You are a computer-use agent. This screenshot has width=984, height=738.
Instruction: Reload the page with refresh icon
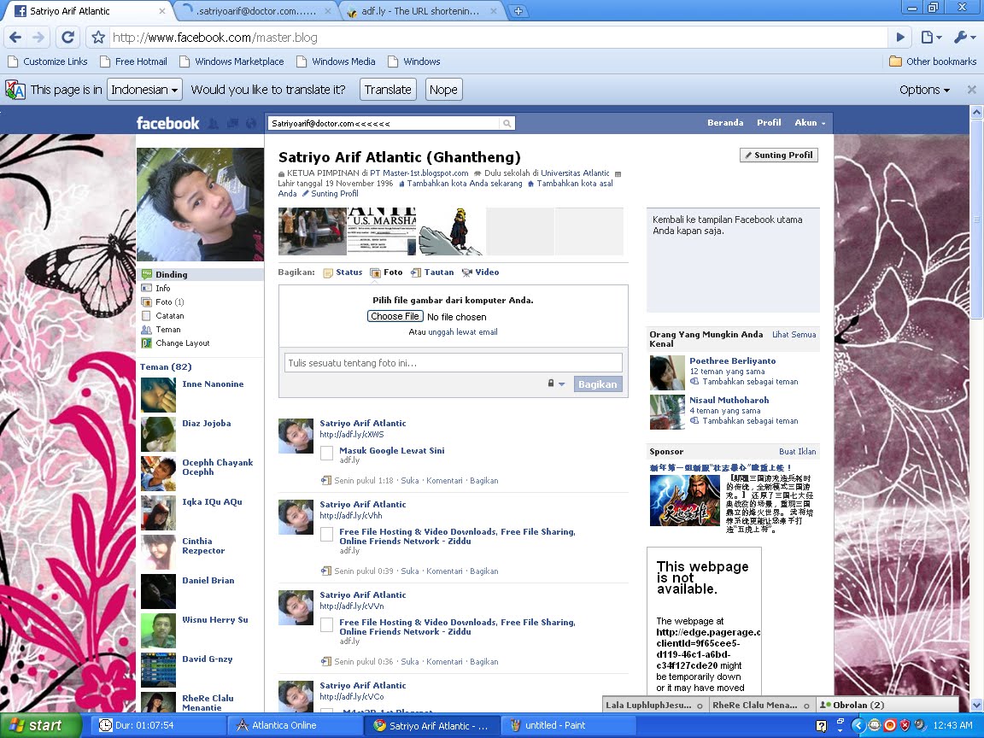coord(67,37)
